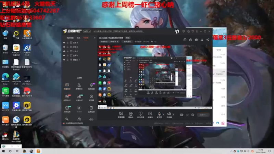Viewport: 274px width, 154px height.
Task: Open the 礼物任务 gift task tool
Action: pyautogui.click(x=67, y=109)
